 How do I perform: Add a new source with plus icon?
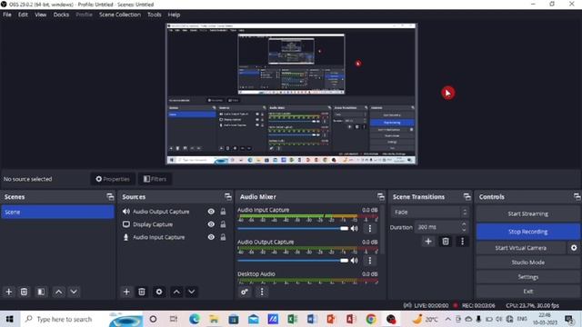(126, 292)
